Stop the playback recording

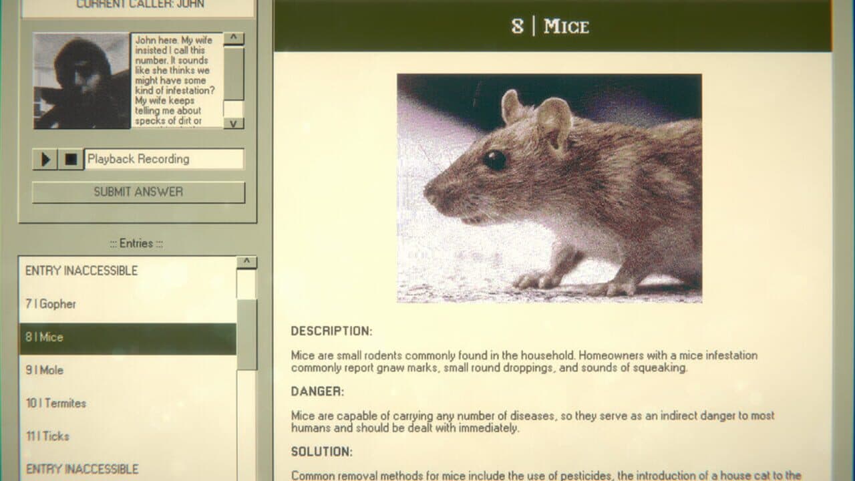click(70, 160)
